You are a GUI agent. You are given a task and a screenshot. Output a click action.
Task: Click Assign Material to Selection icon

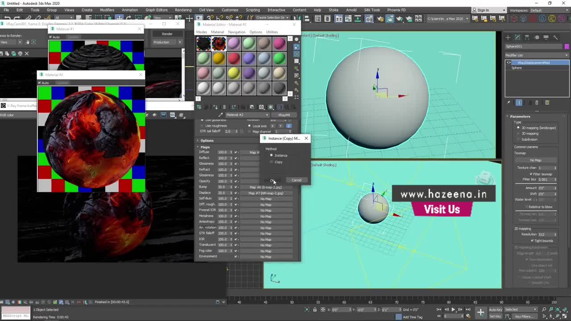click(215, 107)
